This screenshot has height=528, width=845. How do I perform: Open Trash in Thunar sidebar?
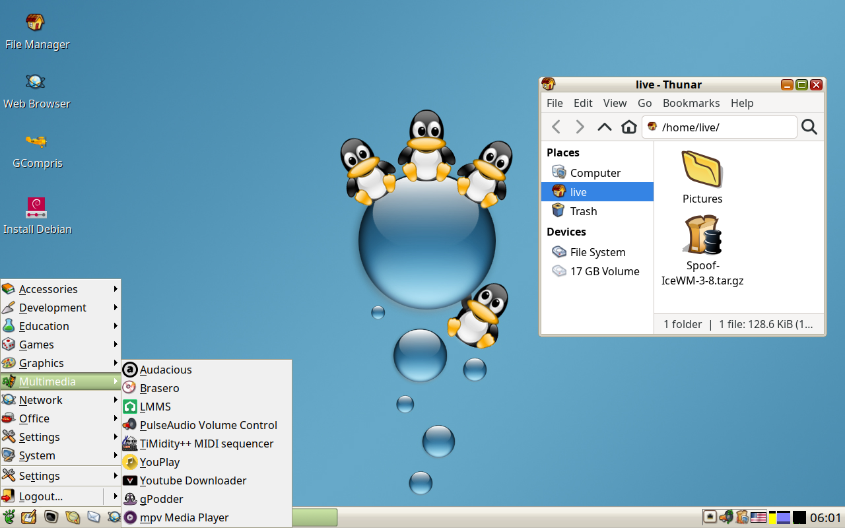597,211
